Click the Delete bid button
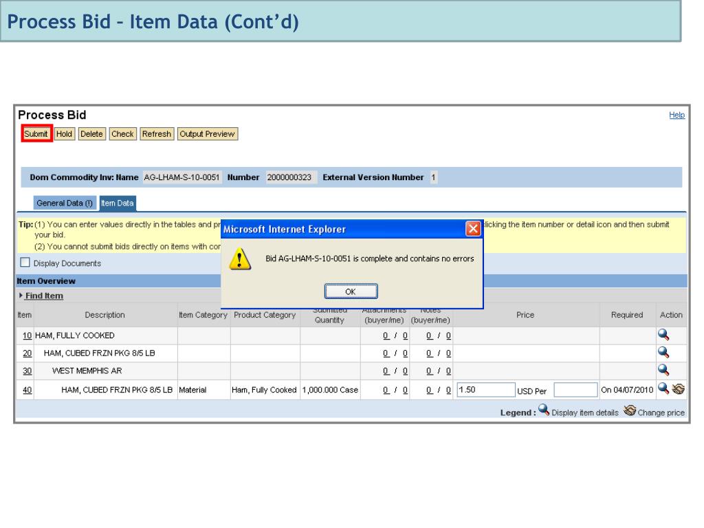Screen dimensions: 704x528 point(91,134)
